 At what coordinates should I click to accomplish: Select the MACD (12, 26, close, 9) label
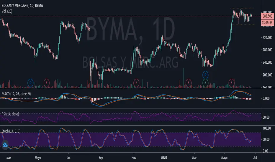click(x=16, y=94)
